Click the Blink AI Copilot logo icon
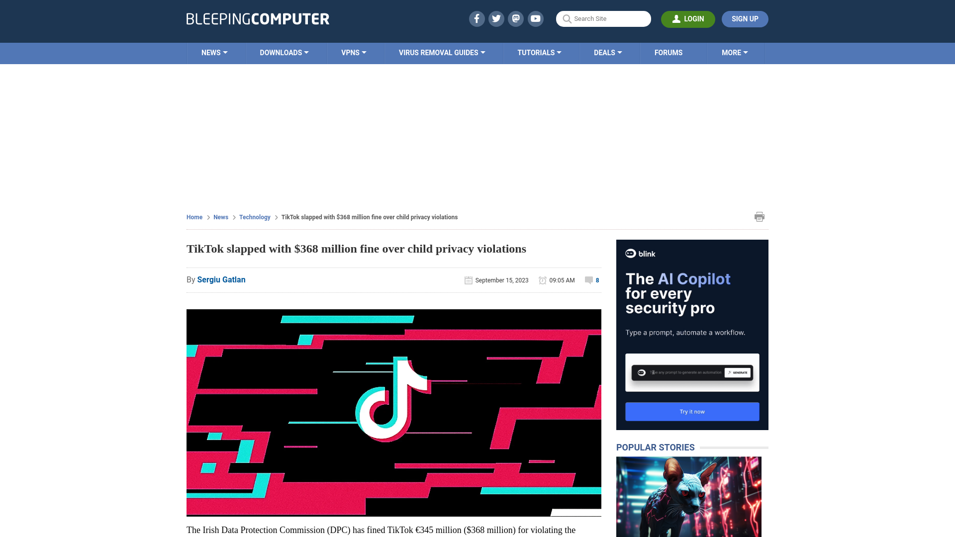The image size is (955, 537). [630, 253]
